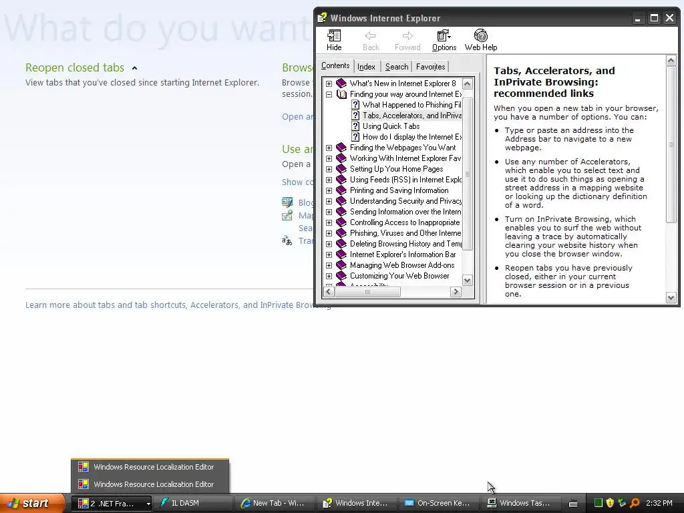Click the security shield icon in system tray
684x513 pixels.
(x=610, y=503)
